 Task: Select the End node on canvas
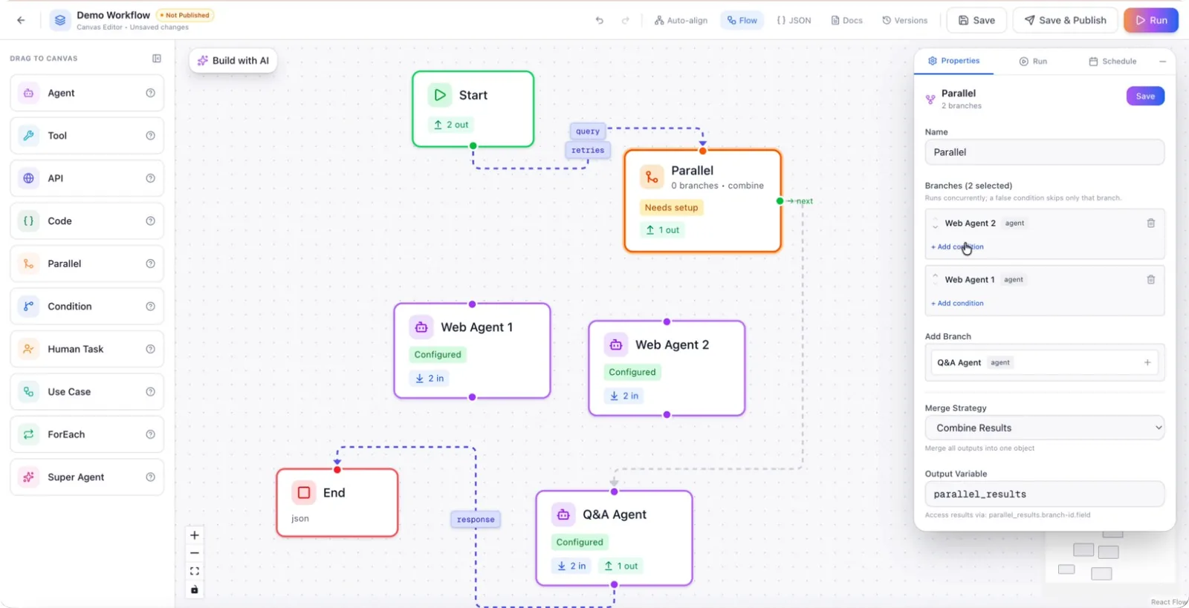click(x=337, y=503)
